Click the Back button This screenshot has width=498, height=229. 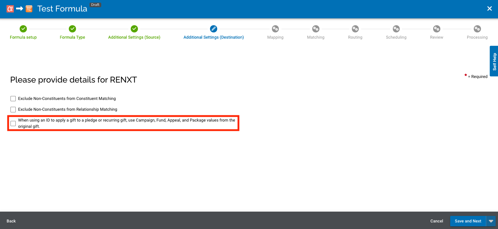click(11, 221)
